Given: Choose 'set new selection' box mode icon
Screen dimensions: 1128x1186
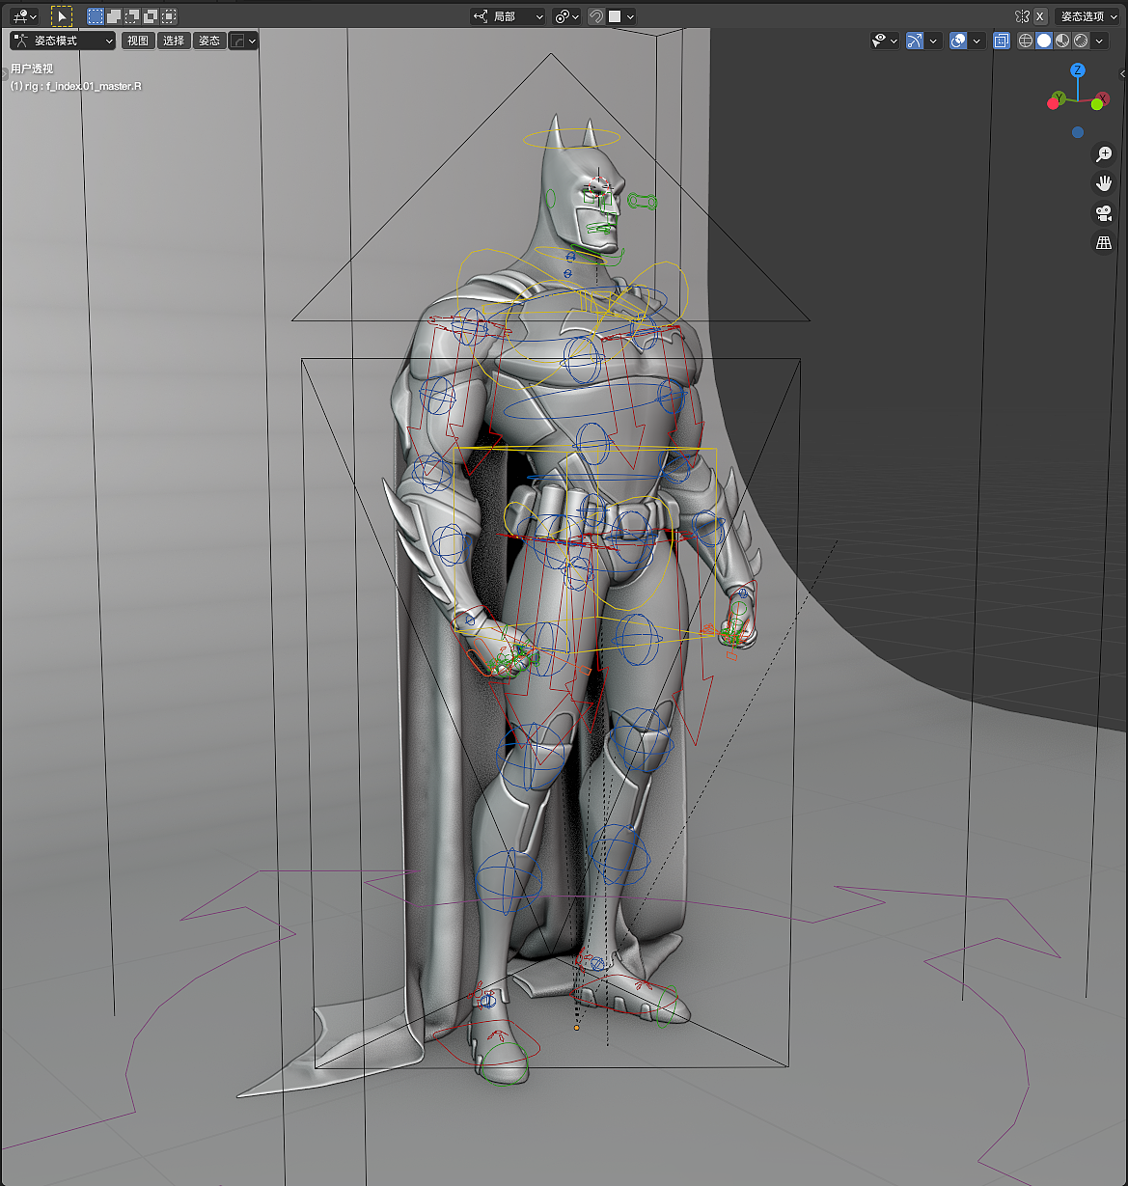Looking at the screenshot, I should 96,16.
